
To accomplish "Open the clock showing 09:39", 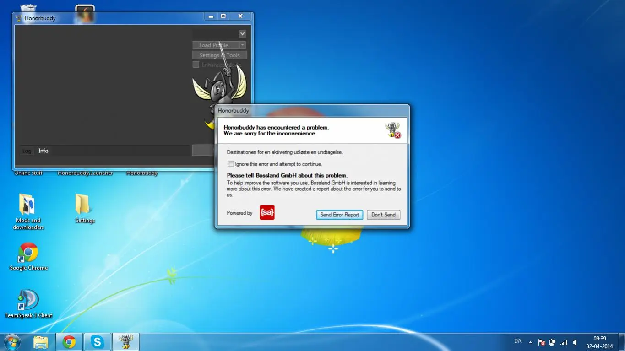I will (x=599, y=342).
